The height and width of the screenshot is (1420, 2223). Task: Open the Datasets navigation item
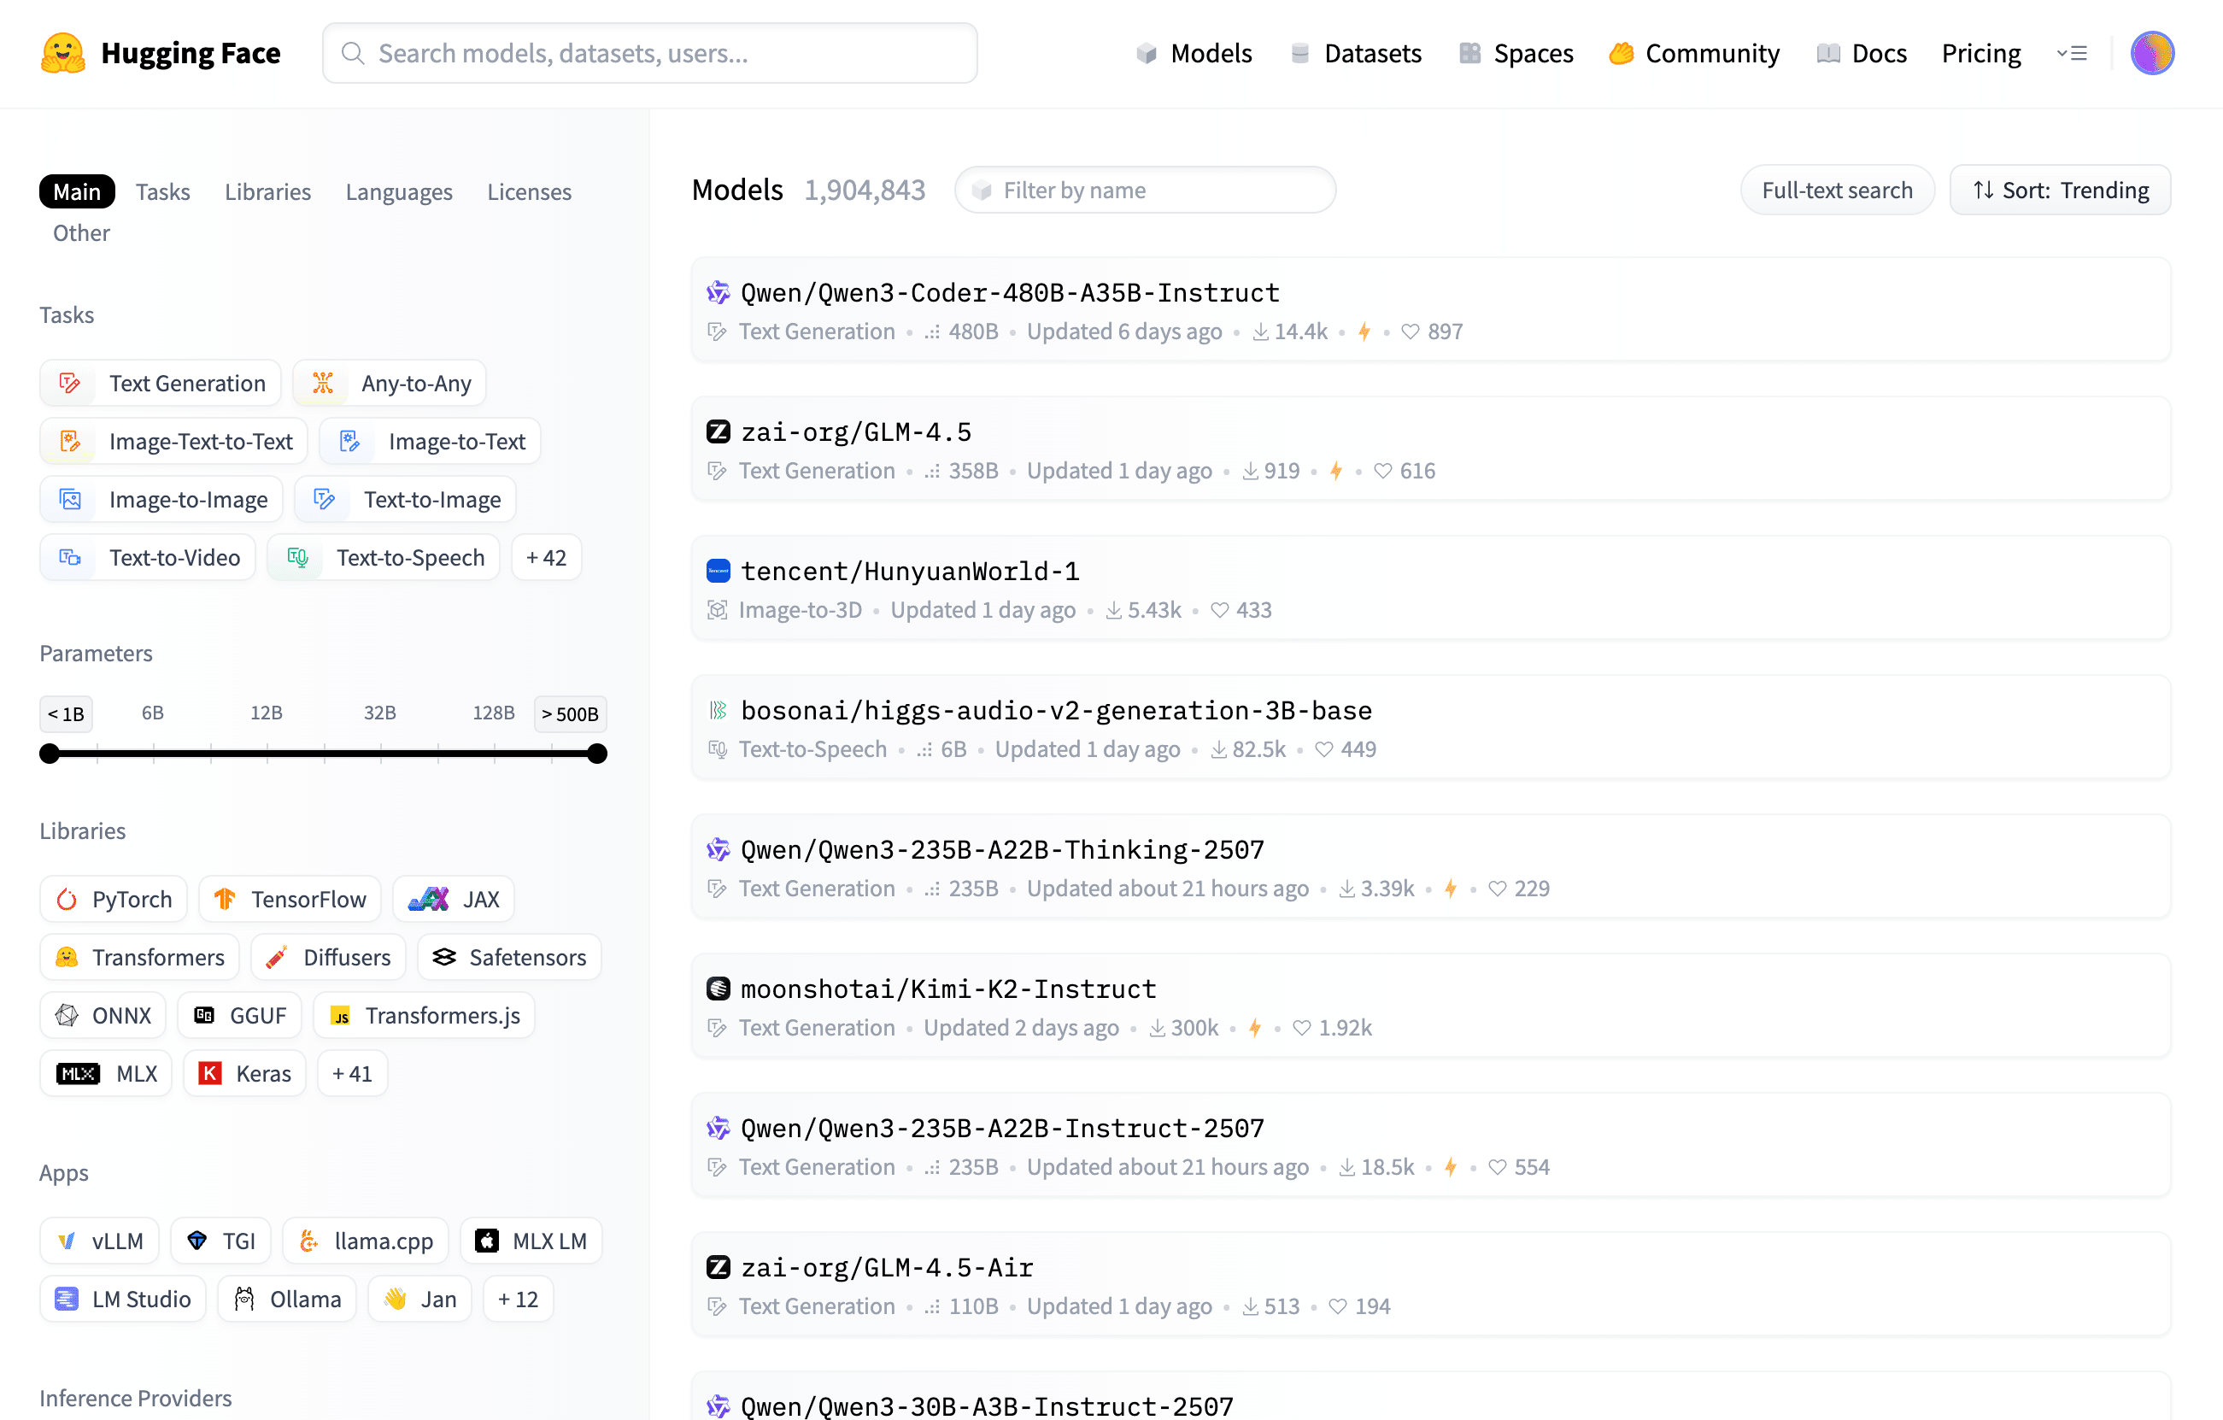click(1356, 53)
